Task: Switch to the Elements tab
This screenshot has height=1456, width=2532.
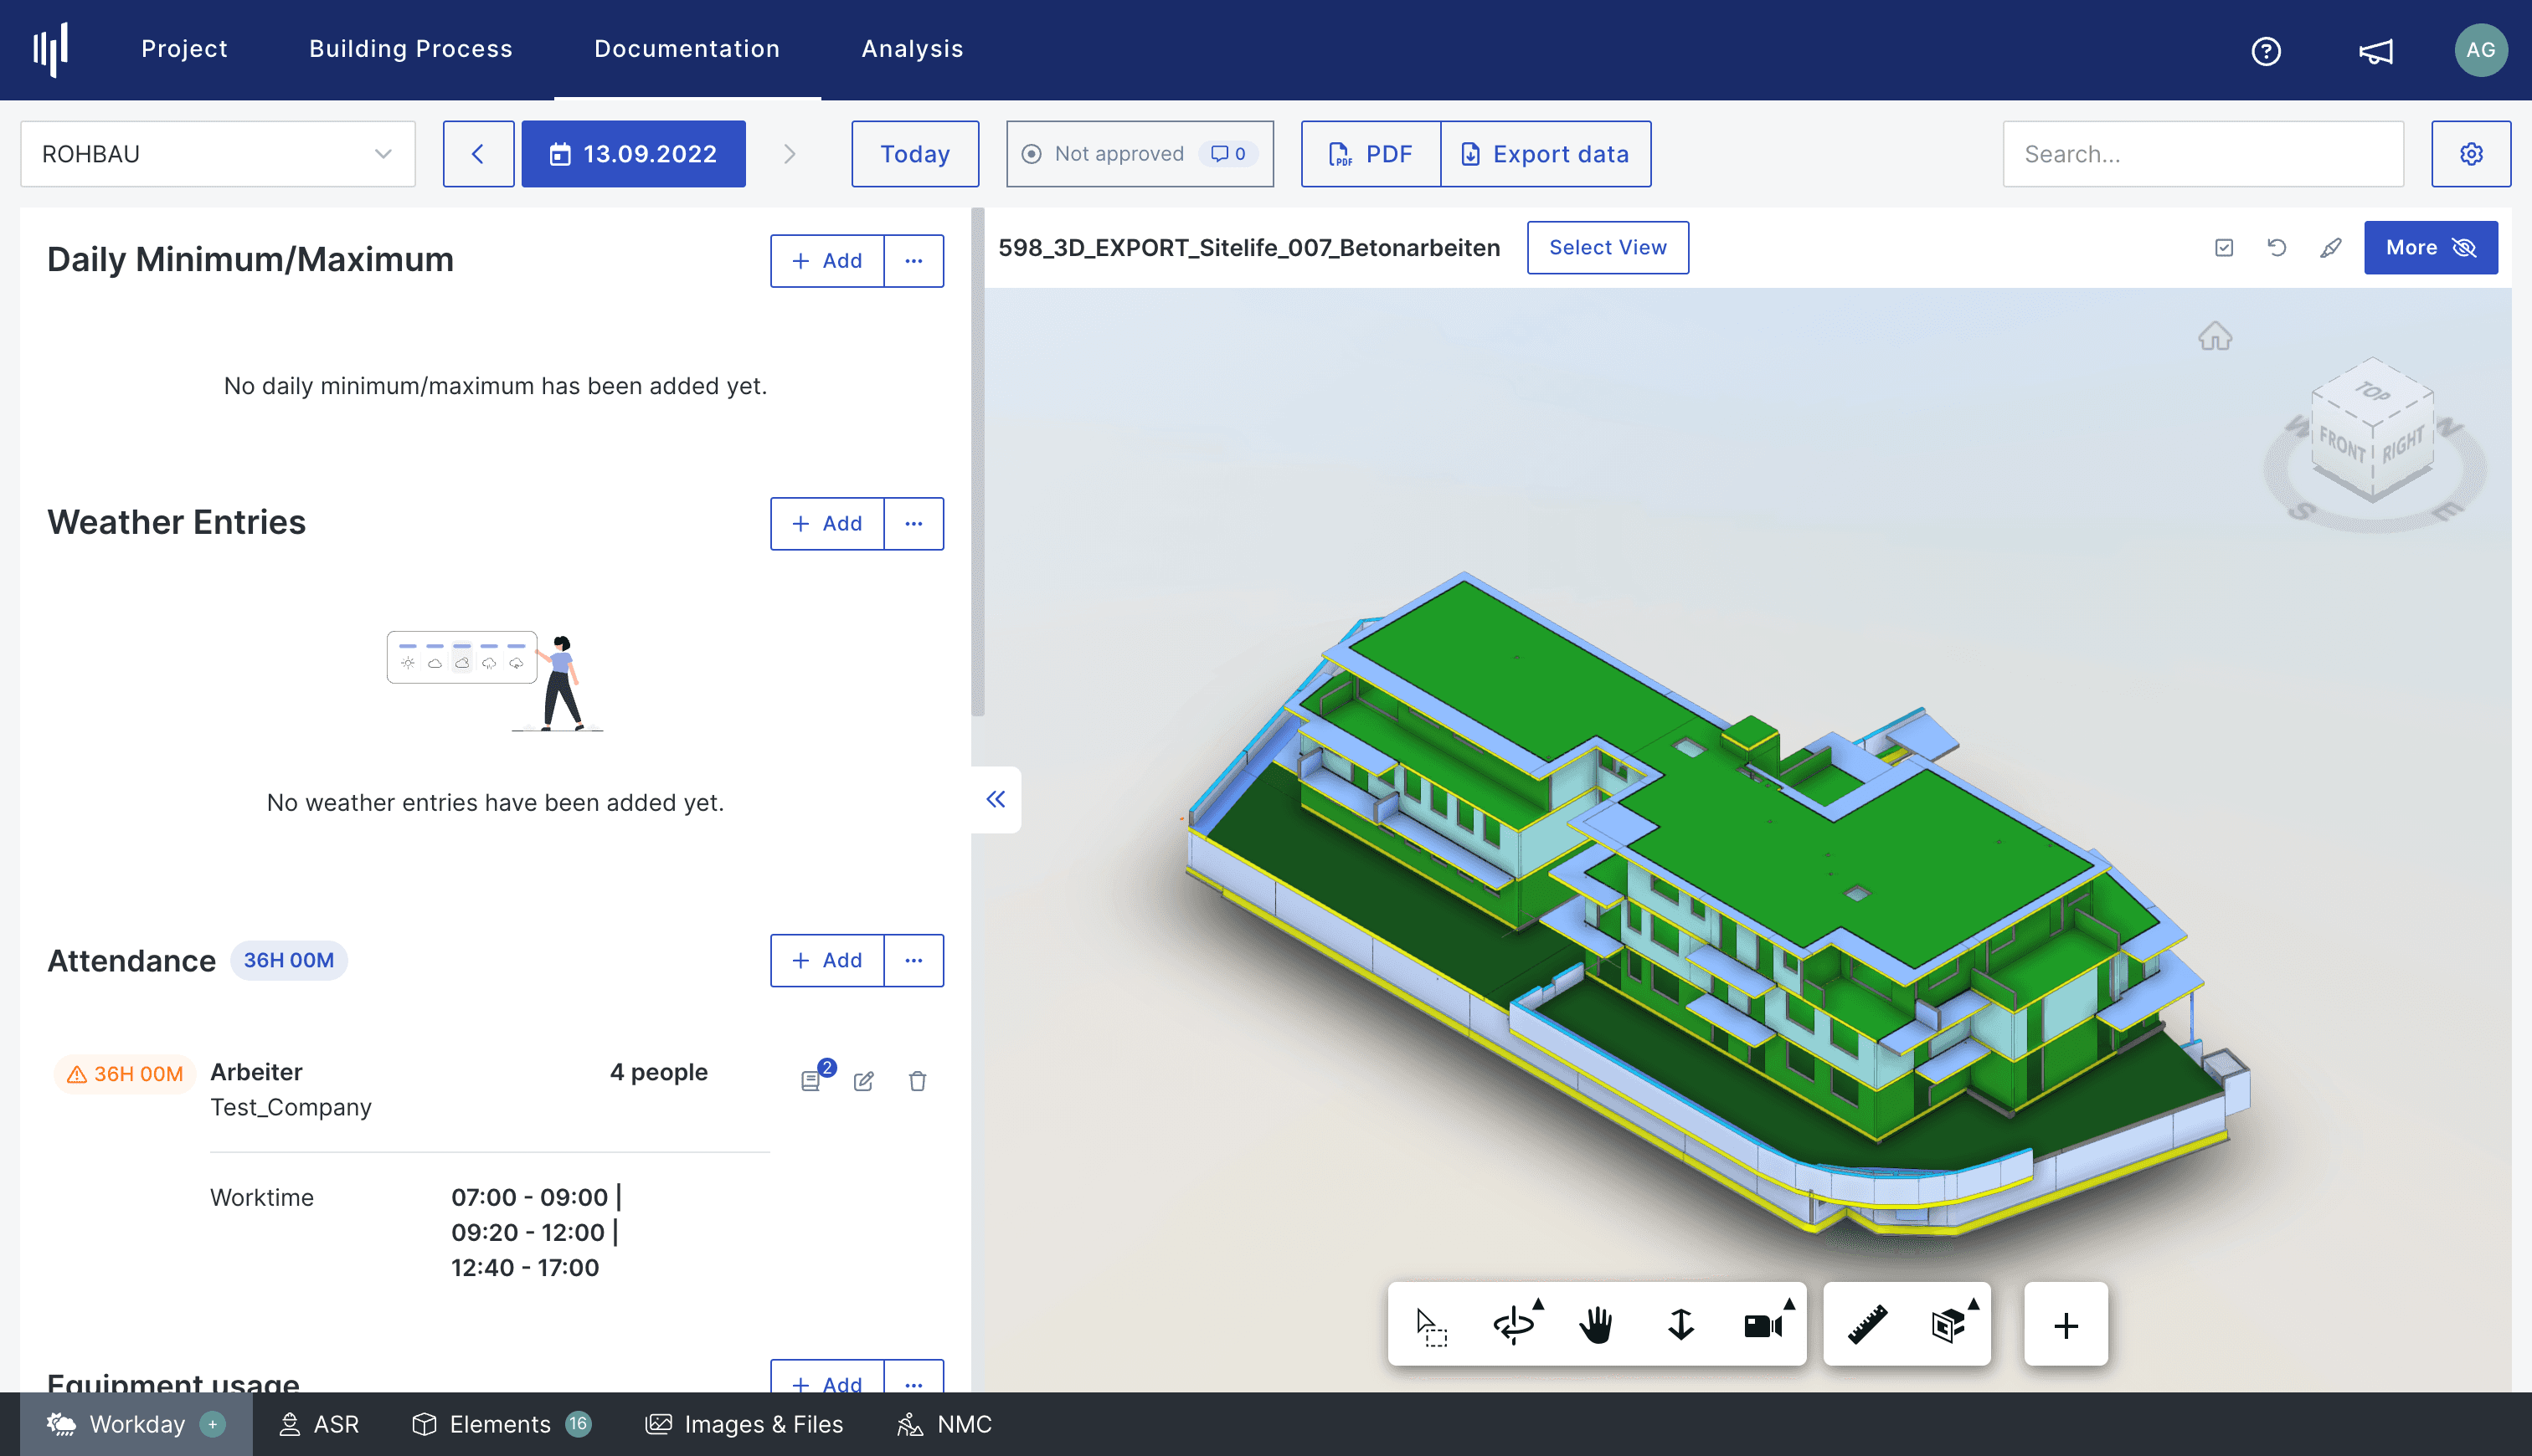Action: (502, 1424)
